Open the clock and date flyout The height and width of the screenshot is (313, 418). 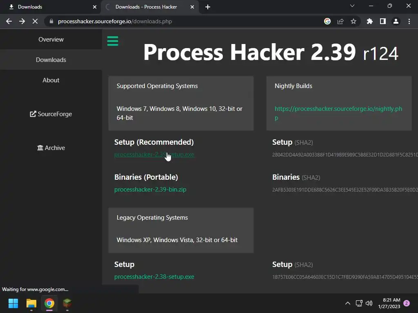pyautogui.click(x=389, y=303)
